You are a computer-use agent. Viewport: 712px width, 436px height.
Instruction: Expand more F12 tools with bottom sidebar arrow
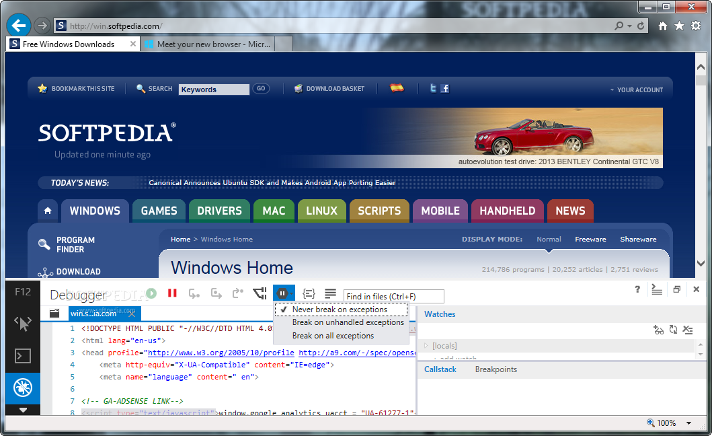(23, 410)
